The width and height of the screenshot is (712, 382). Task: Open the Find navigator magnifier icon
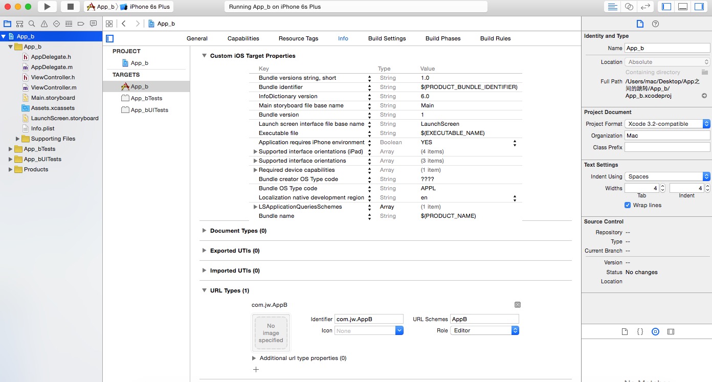(x=32, y=24)
